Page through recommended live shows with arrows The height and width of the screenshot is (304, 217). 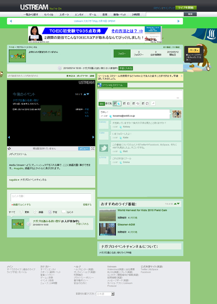[x=176, y=204]
